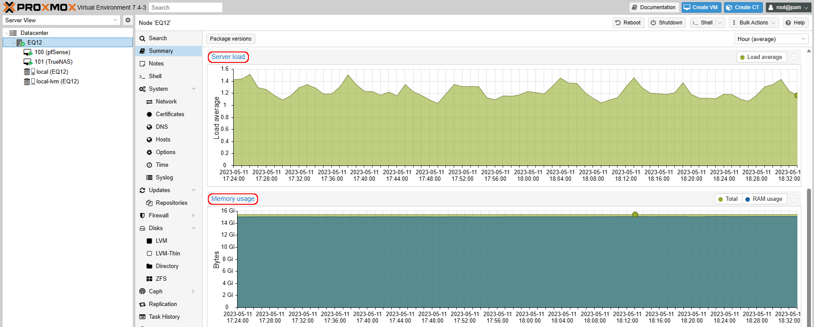Select the Summary menu item

pos(169,51)
